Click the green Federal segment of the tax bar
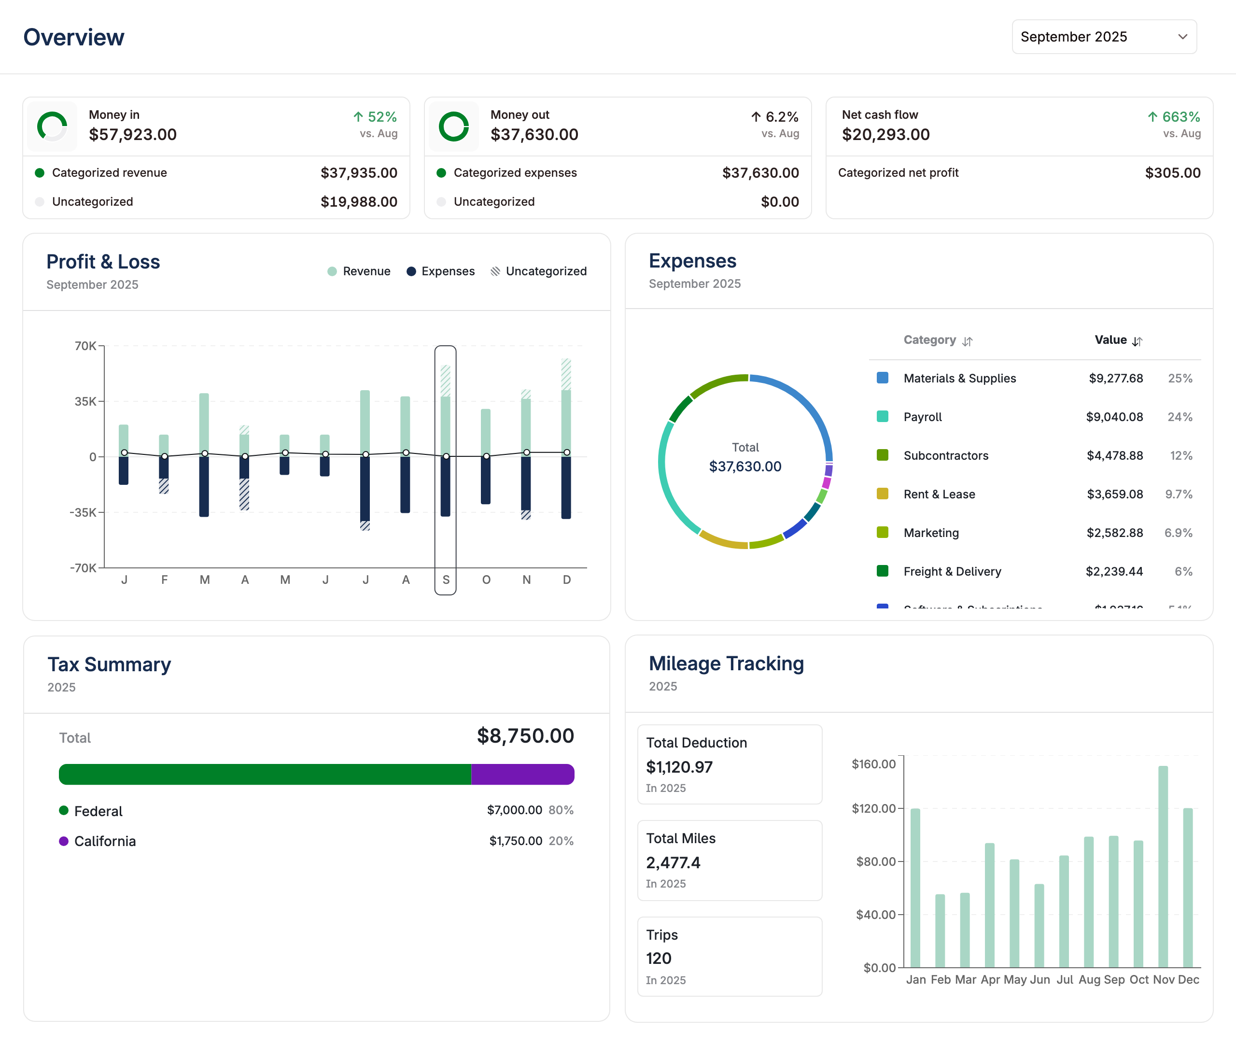 (x=265, y=774)
